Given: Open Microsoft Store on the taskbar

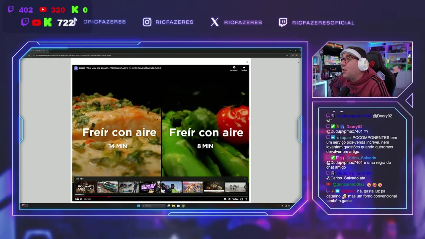Looking at the screenshot, I should [178, 206].
